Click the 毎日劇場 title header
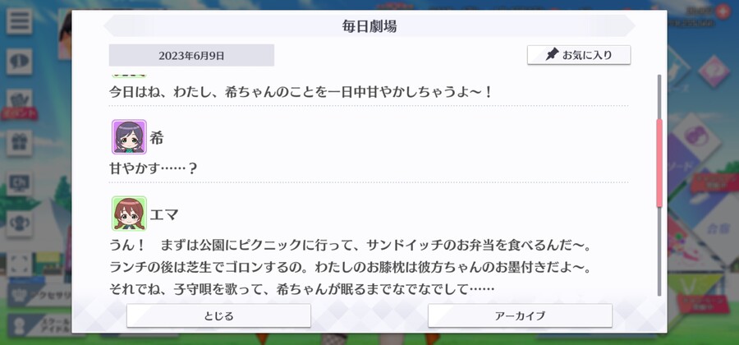Viewport: 739px width, 345px height. [369, 26]
